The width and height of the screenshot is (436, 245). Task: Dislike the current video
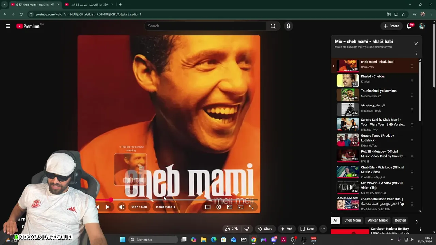pos(247,229)
